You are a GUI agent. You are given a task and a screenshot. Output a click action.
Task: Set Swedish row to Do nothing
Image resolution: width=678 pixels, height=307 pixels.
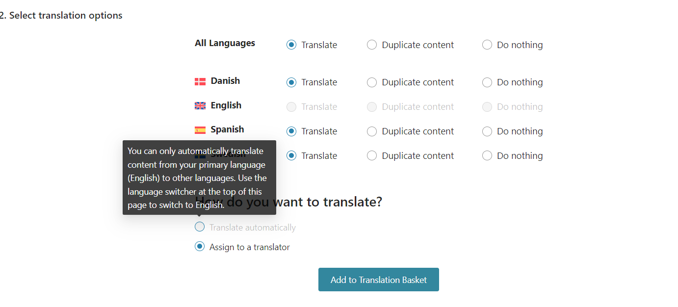coord(487,156)
